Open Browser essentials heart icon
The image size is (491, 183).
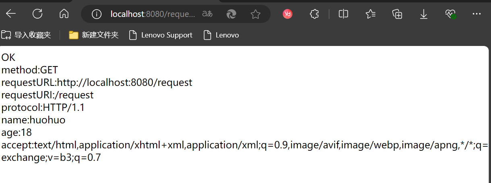coord(450,14)
